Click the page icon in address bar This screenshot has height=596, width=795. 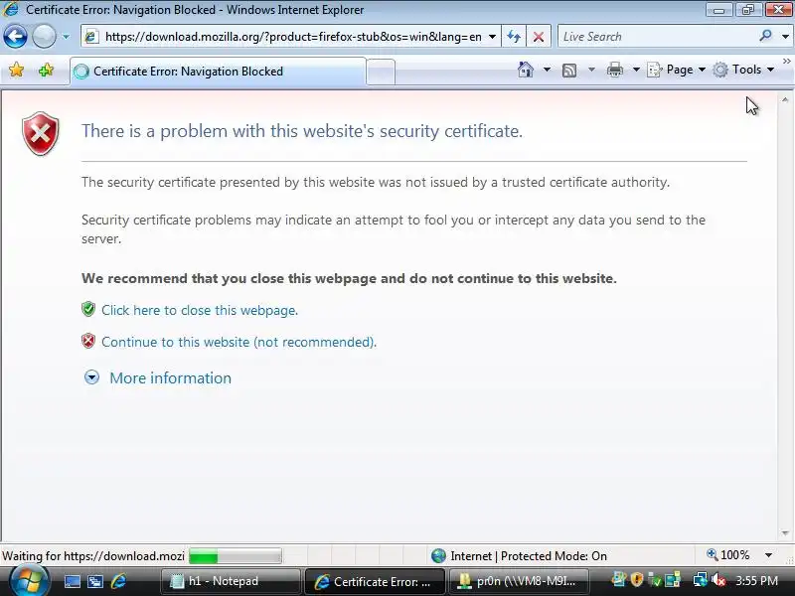point(91,37)
